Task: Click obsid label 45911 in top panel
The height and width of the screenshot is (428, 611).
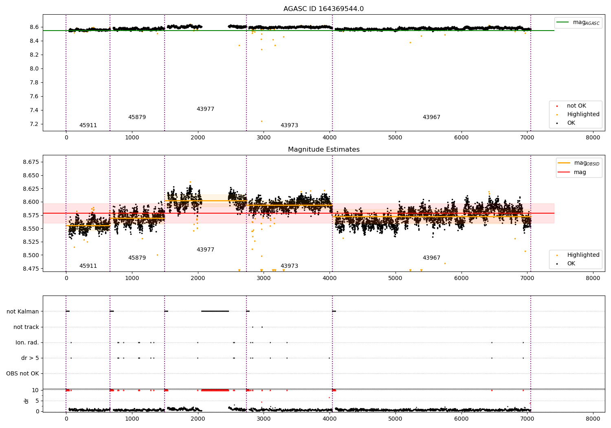Action: pos(88,126)
